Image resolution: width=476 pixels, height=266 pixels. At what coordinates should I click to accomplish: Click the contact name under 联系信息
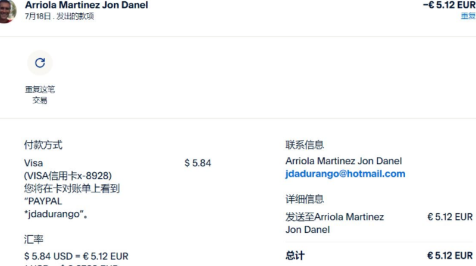pyautogui.click(x=343, y=161)
